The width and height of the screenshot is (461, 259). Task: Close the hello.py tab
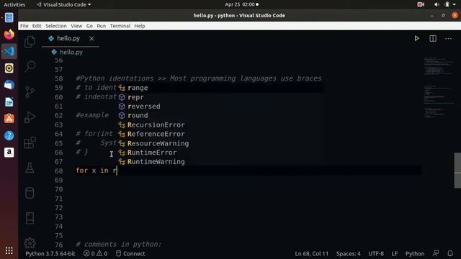click(x=91, y=38)
